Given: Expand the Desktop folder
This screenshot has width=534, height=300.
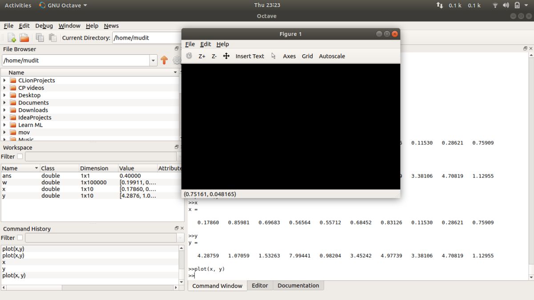Looking at the screenshot, I should point(4,95).
